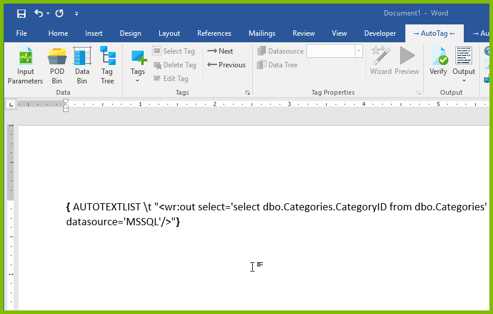Select the Layout tab
Image resolution: width=493 pixels, height=314 pixels.
169,33
